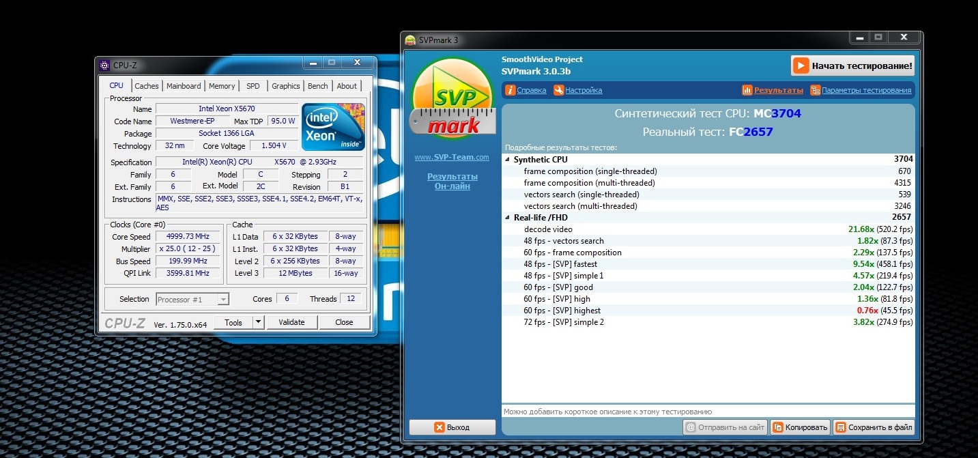The width and height of the screenshot is (978, 458).
Task: Open the About tab in CPU-Z
Action: [x=347, y=86]
